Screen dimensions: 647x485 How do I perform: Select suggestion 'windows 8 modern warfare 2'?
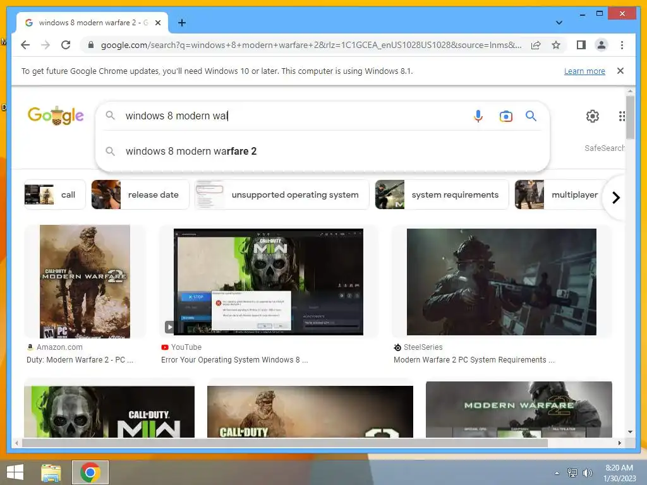322,152
